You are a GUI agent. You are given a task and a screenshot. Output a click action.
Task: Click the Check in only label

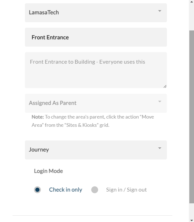(65, 190)
